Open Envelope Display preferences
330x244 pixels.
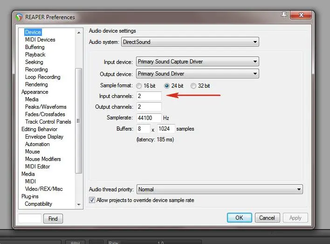click(44, 137)
